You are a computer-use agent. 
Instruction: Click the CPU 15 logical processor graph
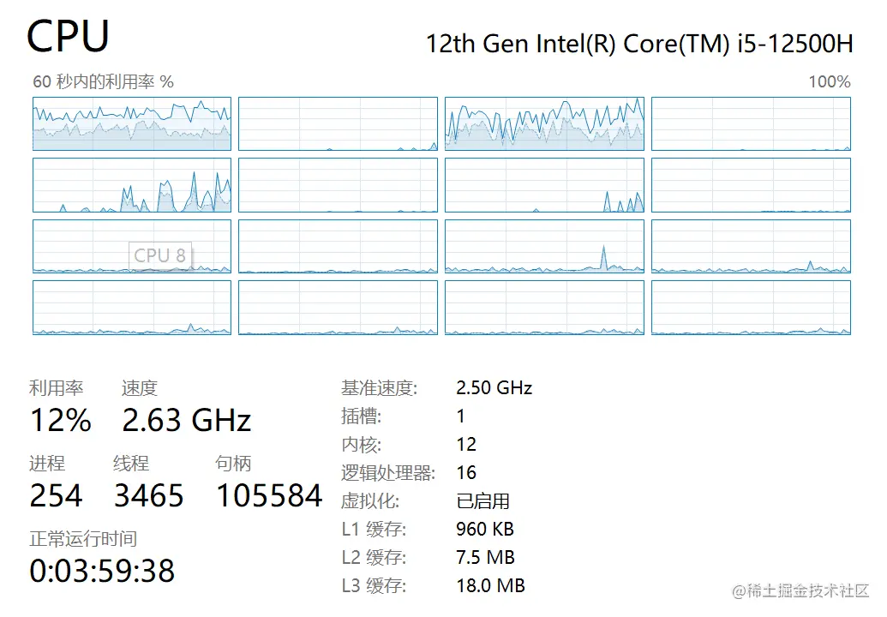coord(751,308)
